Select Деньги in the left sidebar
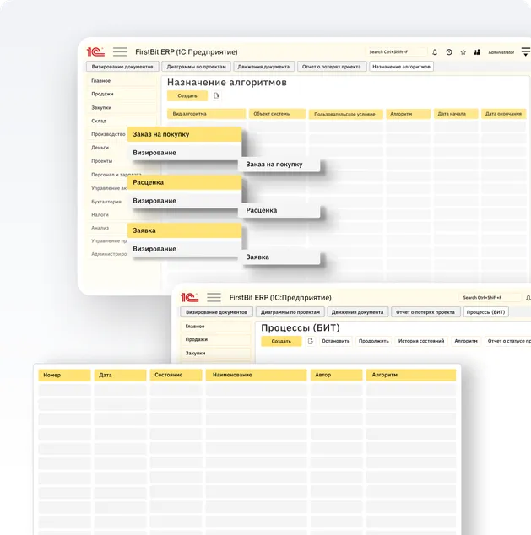This screenshot has height=535, width=531. coord(100,148)
